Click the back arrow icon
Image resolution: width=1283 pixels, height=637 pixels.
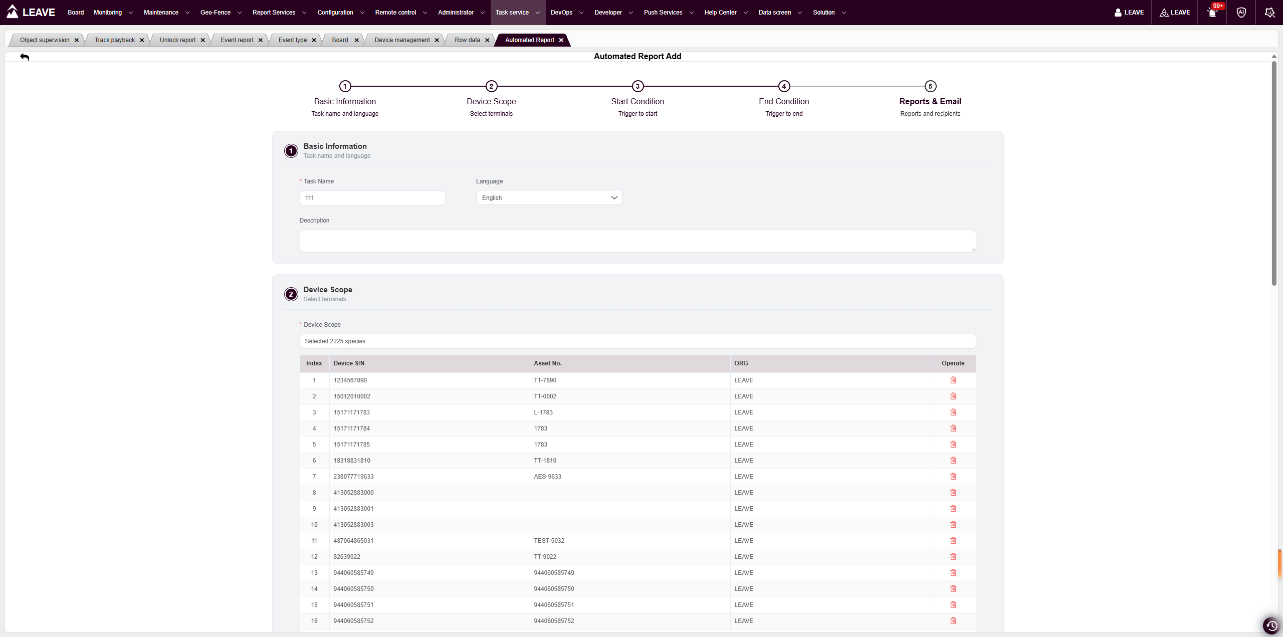[x=25, y=57]
